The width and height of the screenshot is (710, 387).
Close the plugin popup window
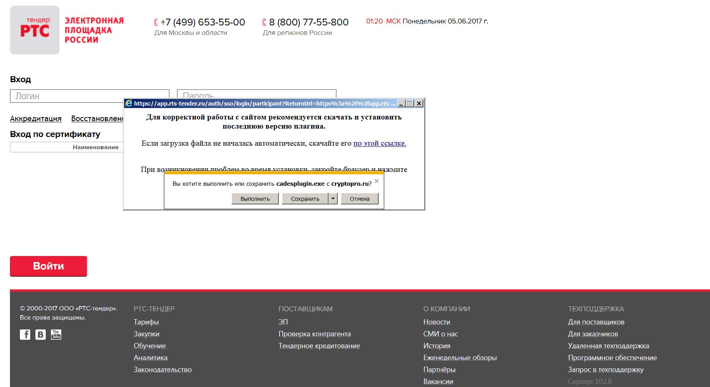[x=419, y=104]
